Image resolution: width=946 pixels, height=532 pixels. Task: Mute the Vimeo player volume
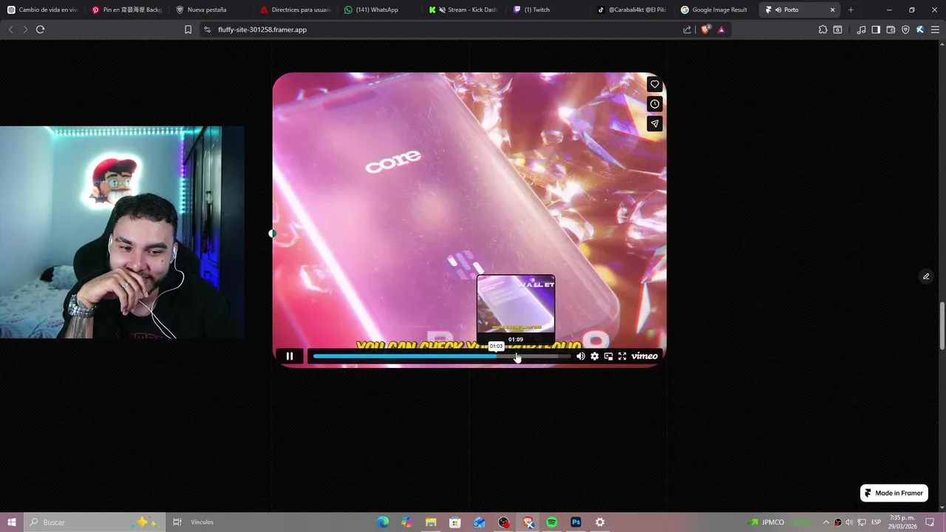point(581,356)
